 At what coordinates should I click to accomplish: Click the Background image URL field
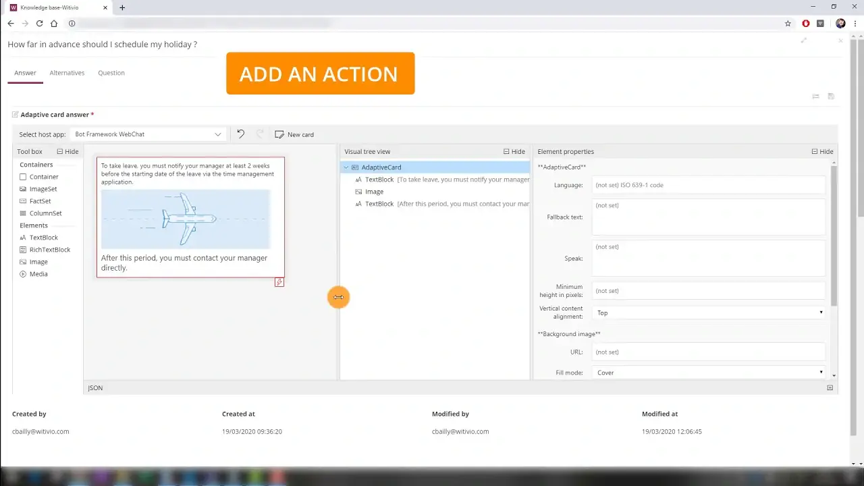point(709,352)
